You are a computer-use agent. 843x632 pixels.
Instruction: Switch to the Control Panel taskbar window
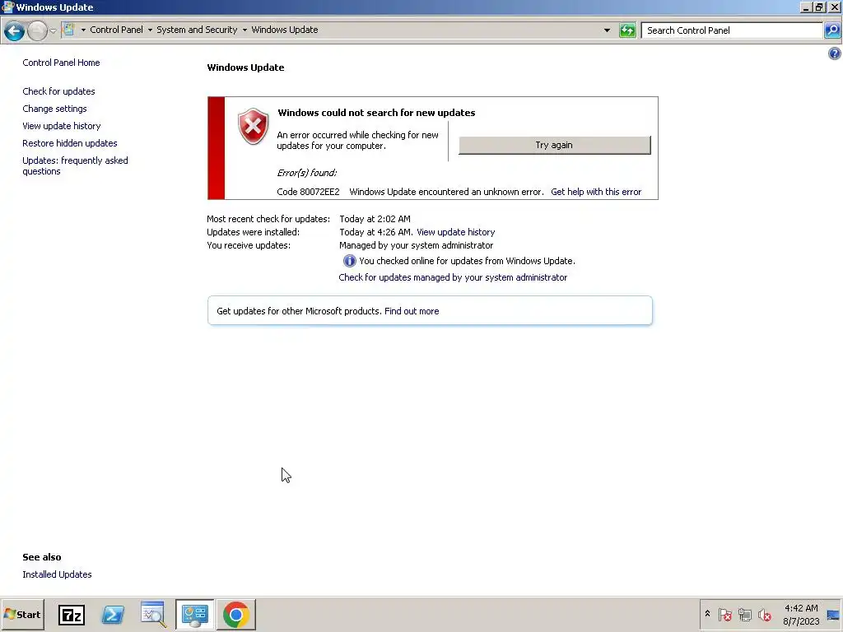click(x=194, y=614)
